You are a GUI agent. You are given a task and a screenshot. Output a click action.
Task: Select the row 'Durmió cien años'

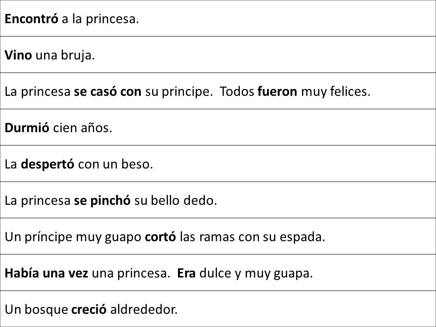pyautogui.click(x=218, y=127)
